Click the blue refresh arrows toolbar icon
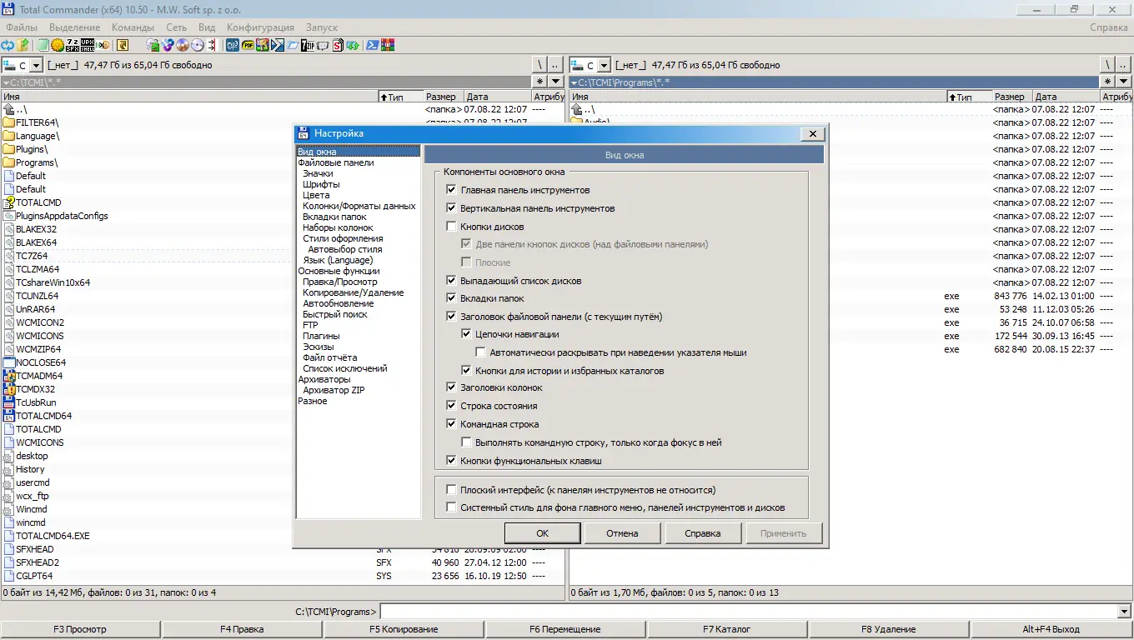Viewport: 1134px width, 640px height. pyautogui.click(x=8, y=45)
